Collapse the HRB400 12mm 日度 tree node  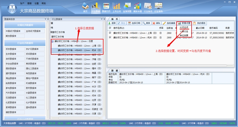[52, 41]
